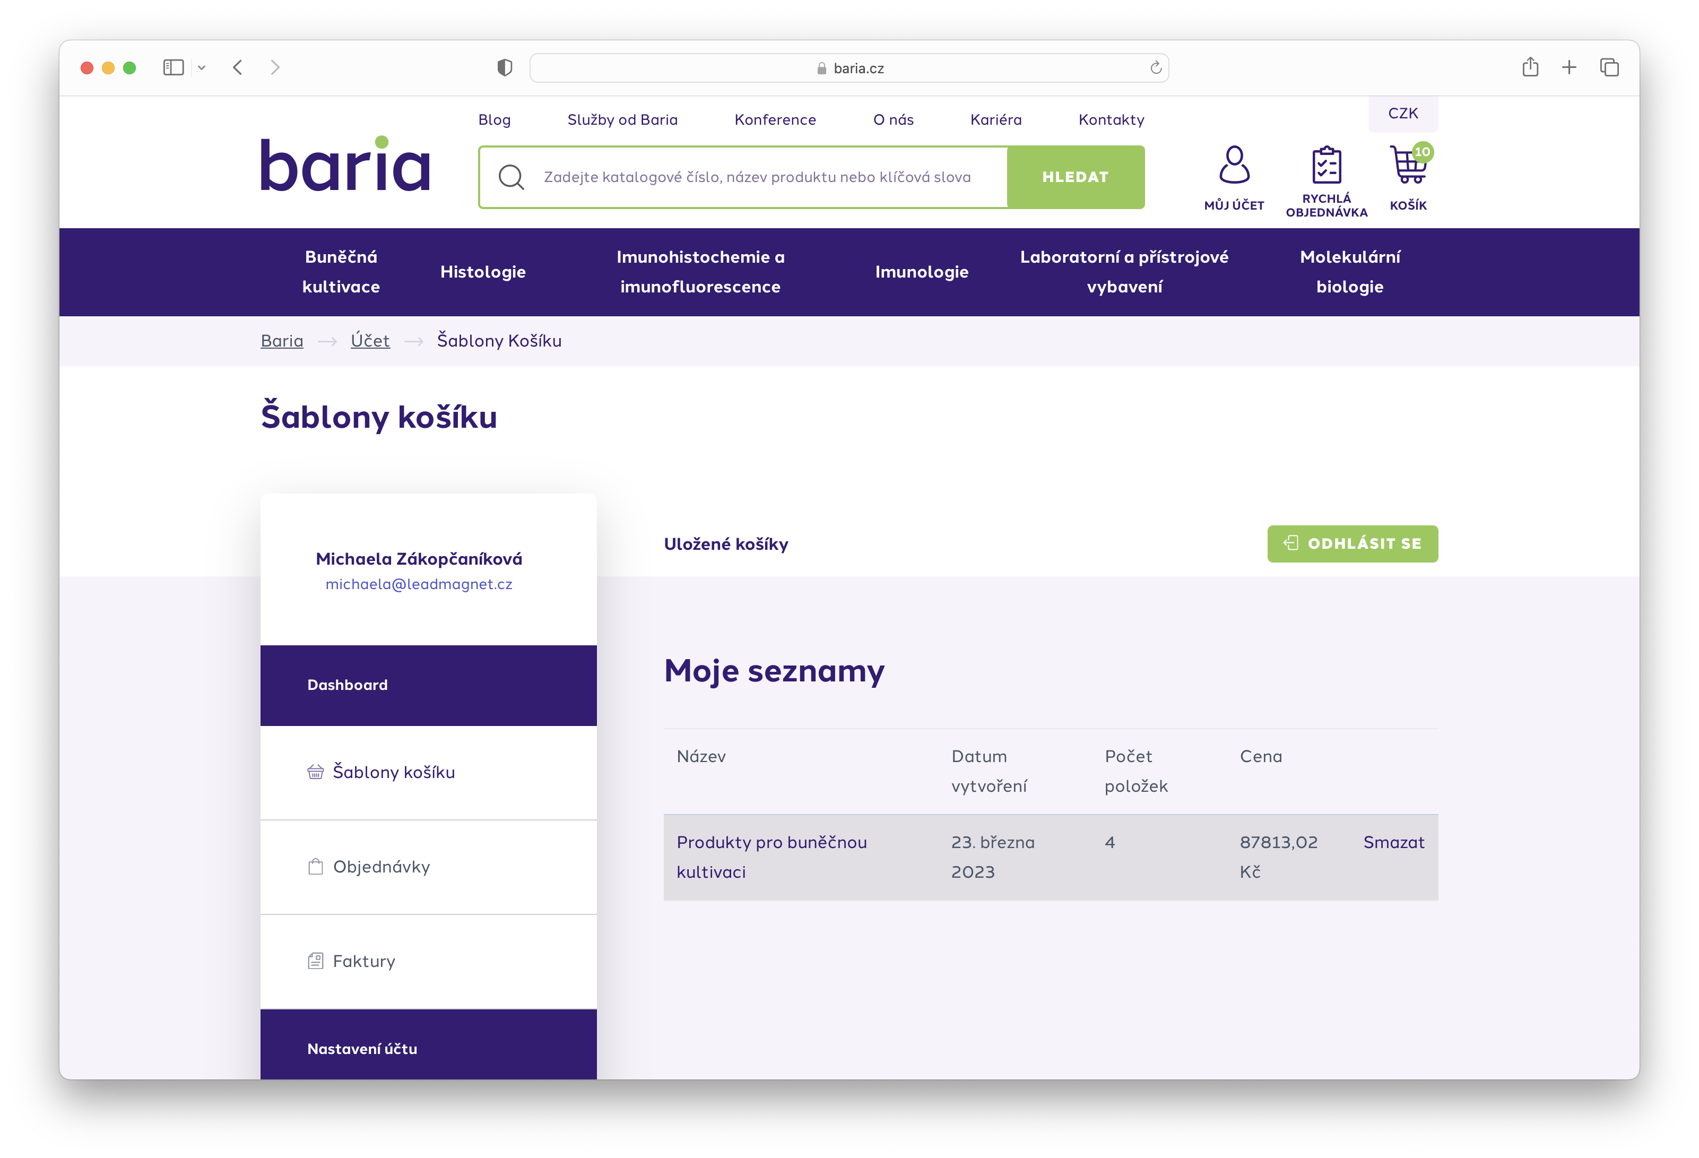This screenshot has height=1158, width=1699.
Task: Click the Účet breadcrumb link
Action: click(x=370, y=341)
